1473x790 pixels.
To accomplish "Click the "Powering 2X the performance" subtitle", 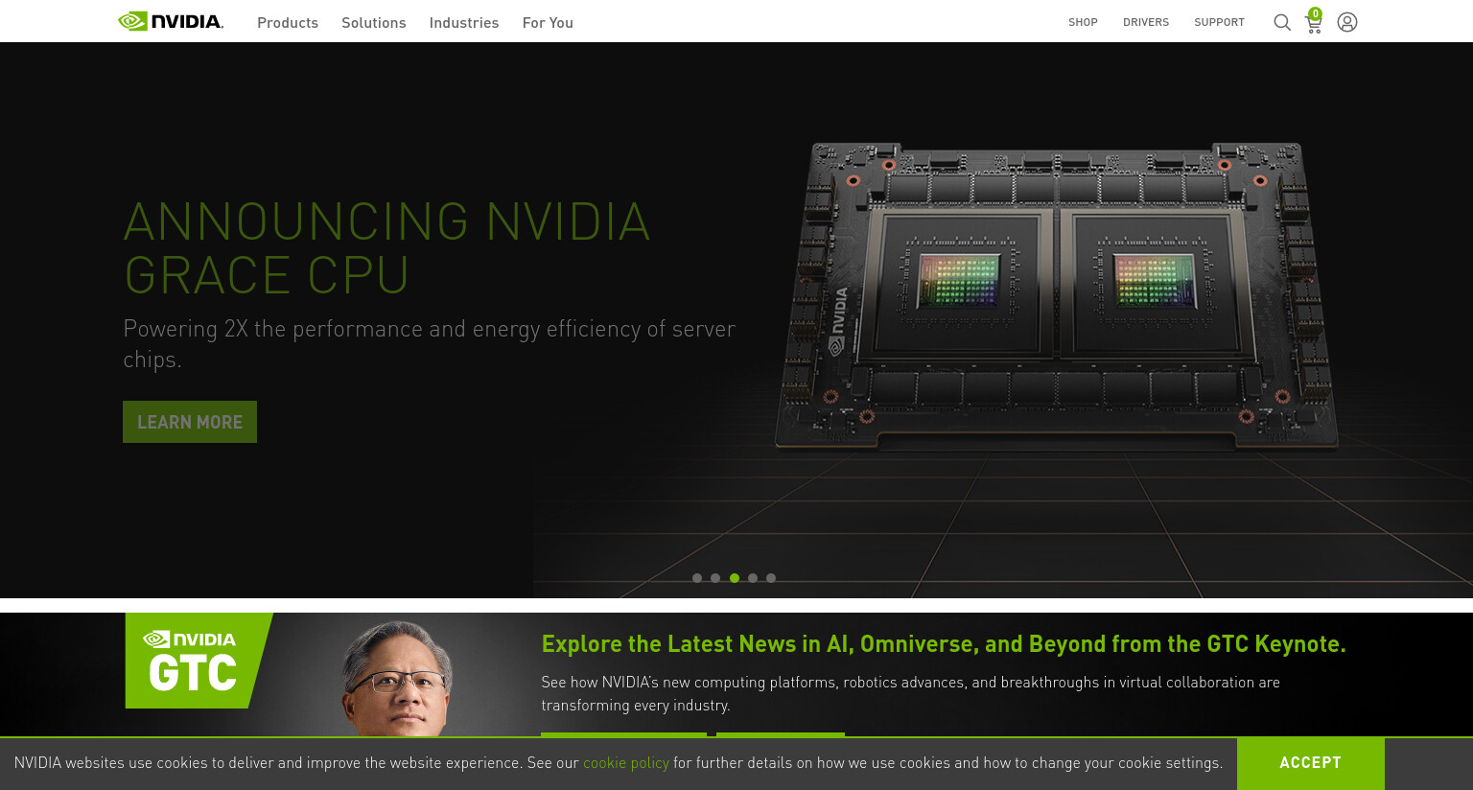I will tap(429, 343).
